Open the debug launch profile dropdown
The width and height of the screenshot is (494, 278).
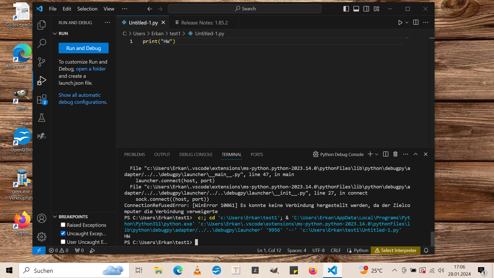click(407, 22)
